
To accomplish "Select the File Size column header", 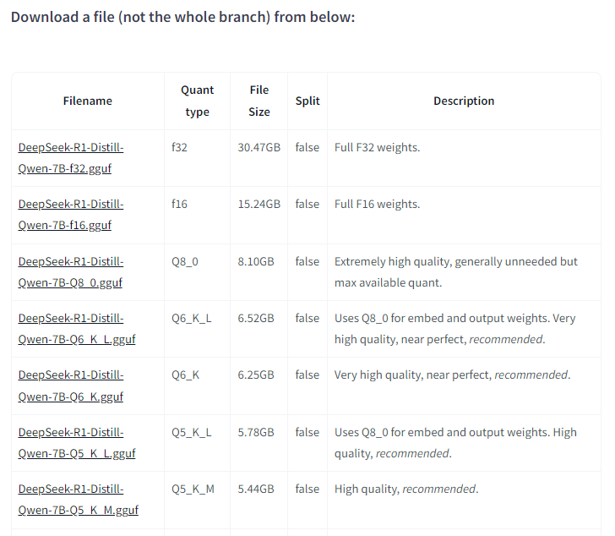I will [259, 101].
